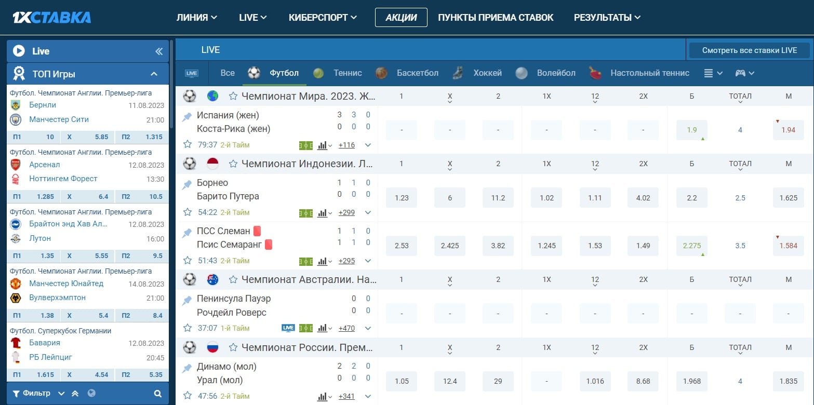Open field view for Испания match
Image resolution: width=814 pixels, height=405 pixels.
(306, 145)
